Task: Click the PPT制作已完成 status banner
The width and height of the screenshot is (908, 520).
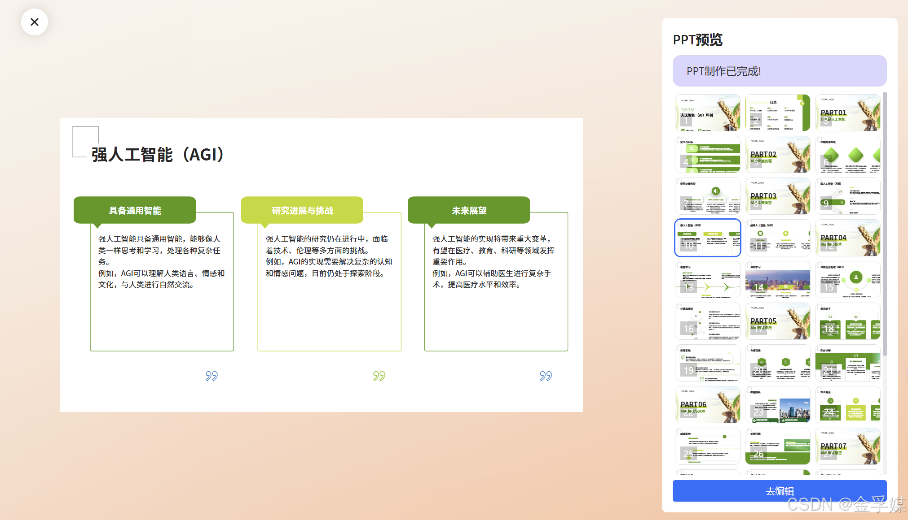Action: click(779, 71)
